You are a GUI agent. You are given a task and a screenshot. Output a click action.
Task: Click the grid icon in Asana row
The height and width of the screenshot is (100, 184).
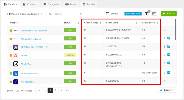point(169,55)
